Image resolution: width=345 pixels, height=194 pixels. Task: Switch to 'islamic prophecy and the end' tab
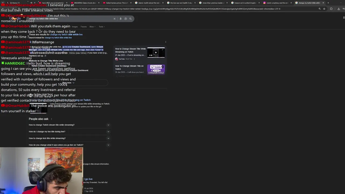[277, 3]
